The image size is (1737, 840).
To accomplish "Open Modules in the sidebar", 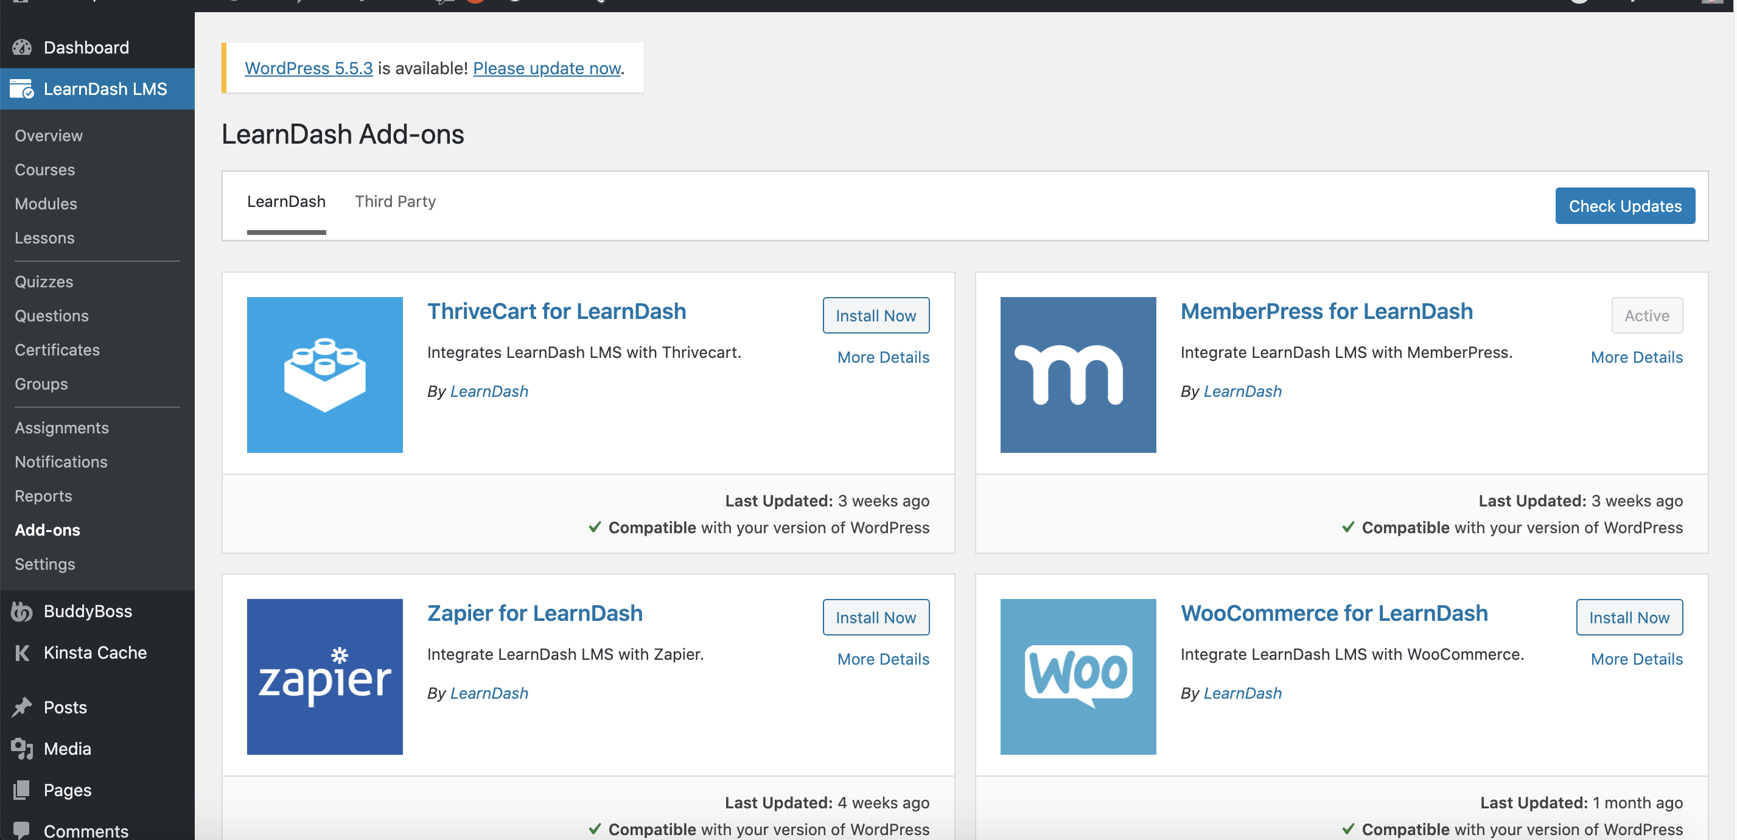I will coord(46,203).
